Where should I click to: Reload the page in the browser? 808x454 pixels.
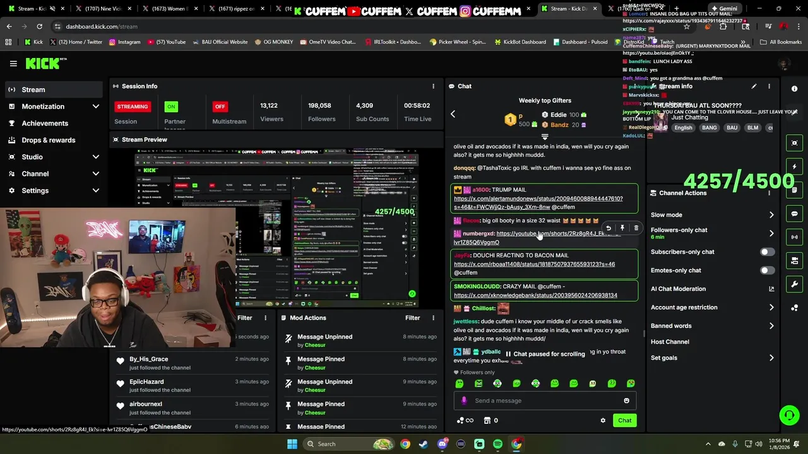tap(39, 26)
